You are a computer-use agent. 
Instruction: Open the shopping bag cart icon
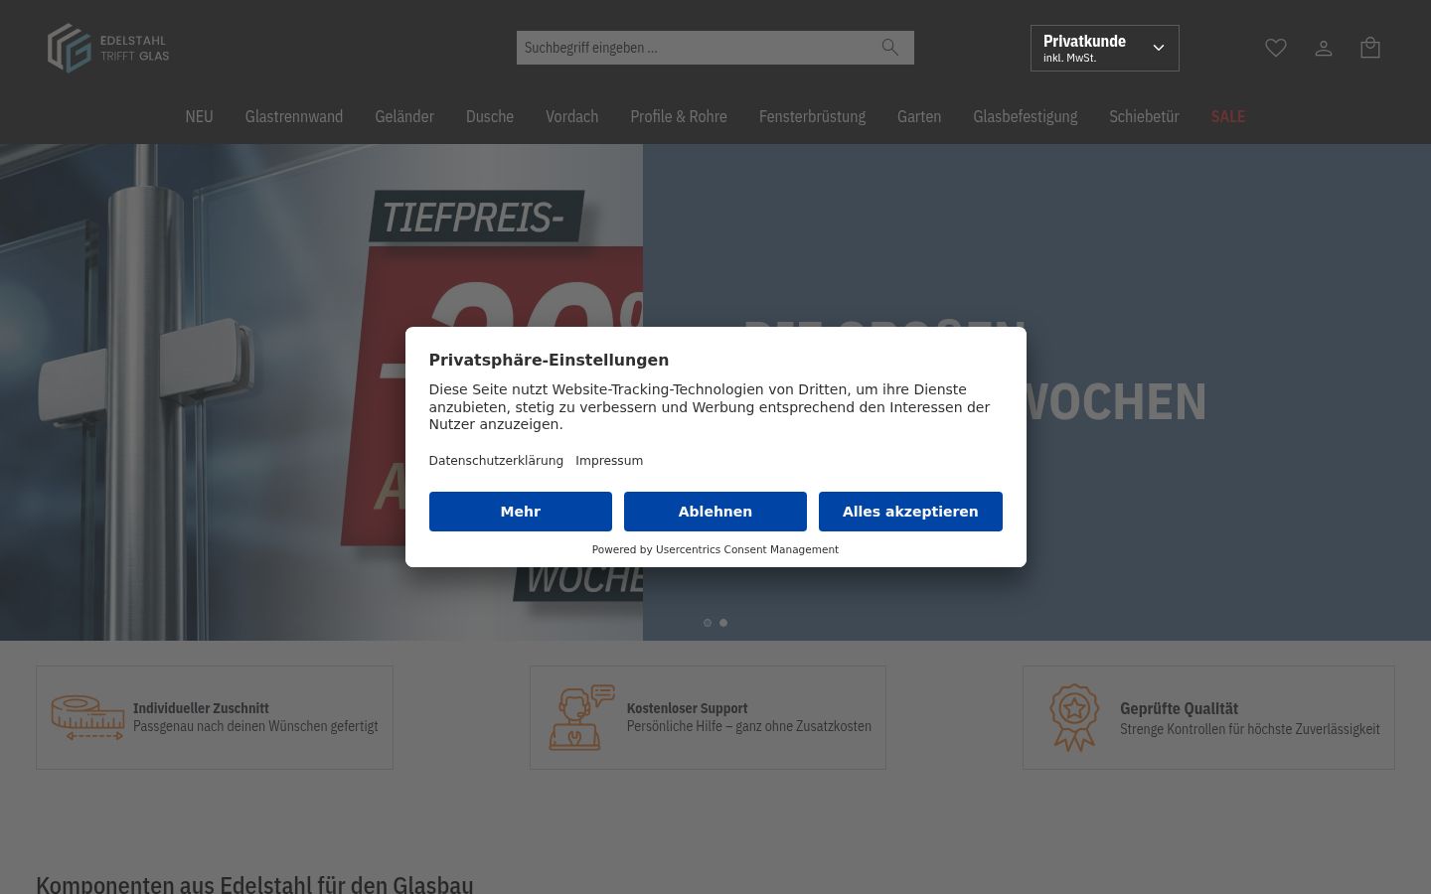[1370, 48]
